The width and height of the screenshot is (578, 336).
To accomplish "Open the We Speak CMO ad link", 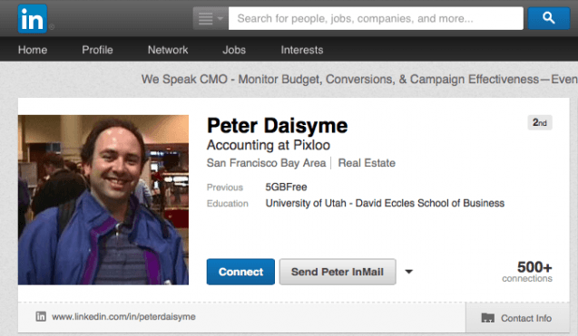I will [359, 79].
